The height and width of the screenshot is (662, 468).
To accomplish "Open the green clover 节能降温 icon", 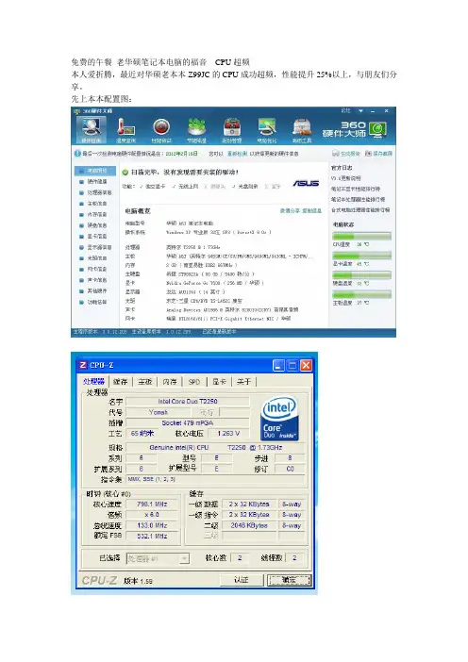I will click(196, 130).
